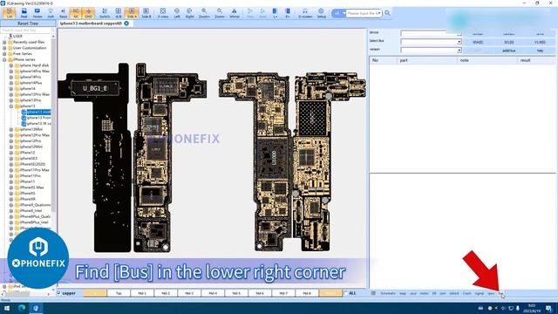
Task: Click the screen toolbar icon beside Setup
Action: tap(305, 13)
